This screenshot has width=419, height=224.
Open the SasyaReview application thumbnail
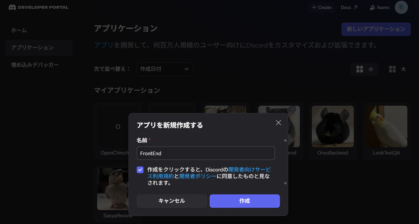113,189
